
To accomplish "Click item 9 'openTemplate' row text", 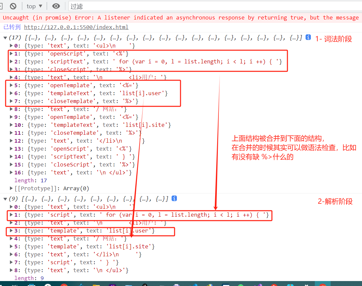I will pyautogui.click(x=76, y=117).
